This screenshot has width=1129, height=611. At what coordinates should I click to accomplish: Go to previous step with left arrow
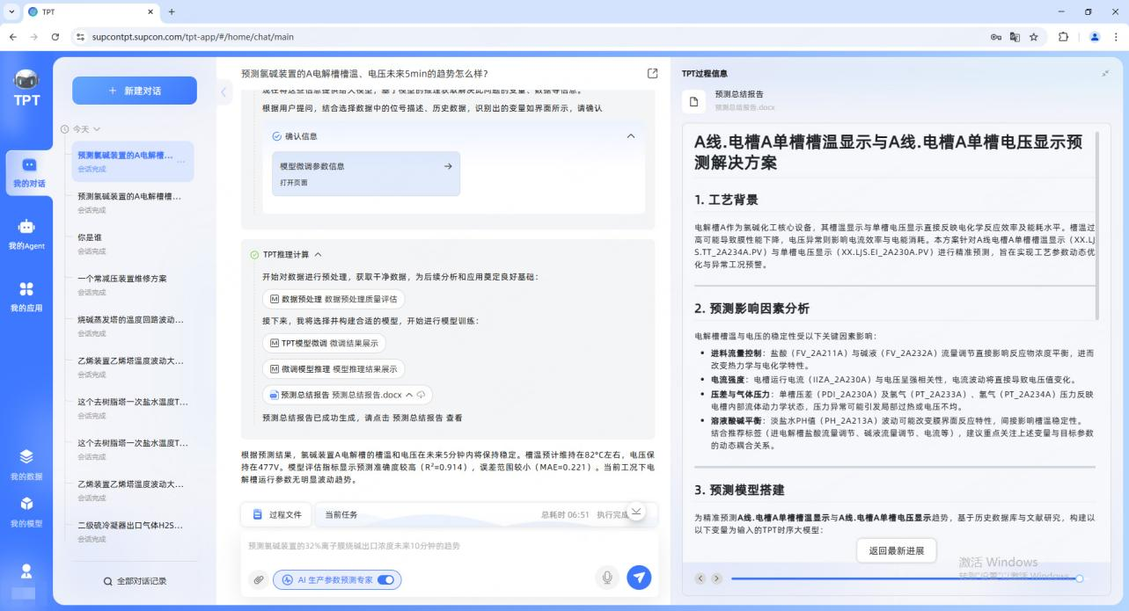(700, 578)
